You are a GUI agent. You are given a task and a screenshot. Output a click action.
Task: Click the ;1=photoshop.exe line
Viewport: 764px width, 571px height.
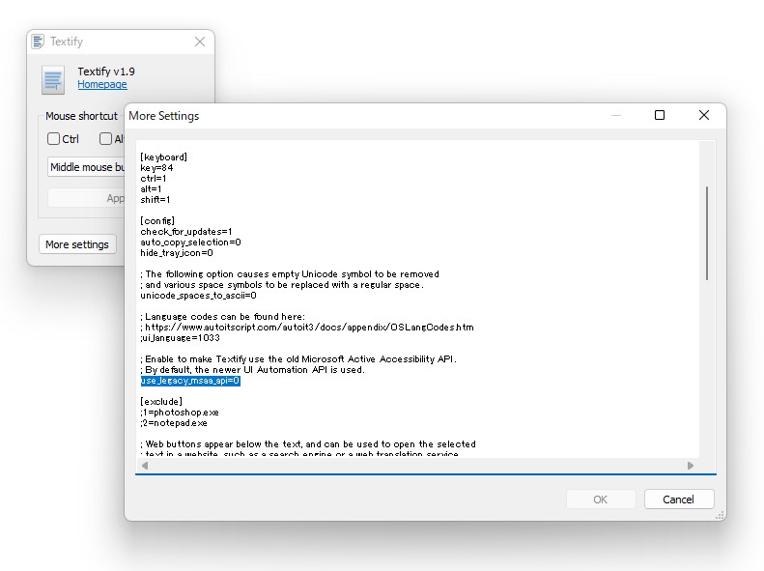coord(180,413)
